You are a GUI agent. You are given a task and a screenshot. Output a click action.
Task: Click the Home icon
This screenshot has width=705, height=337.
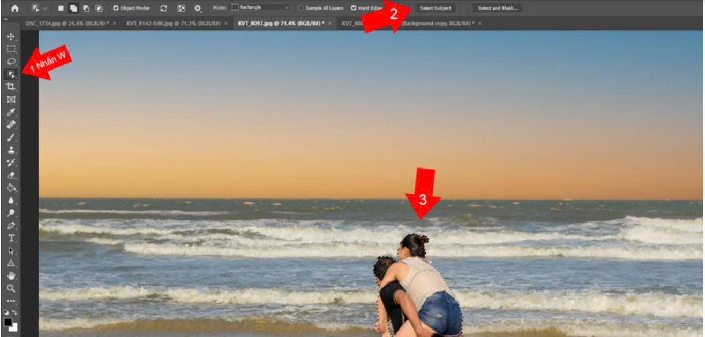(x=14, y=8)
